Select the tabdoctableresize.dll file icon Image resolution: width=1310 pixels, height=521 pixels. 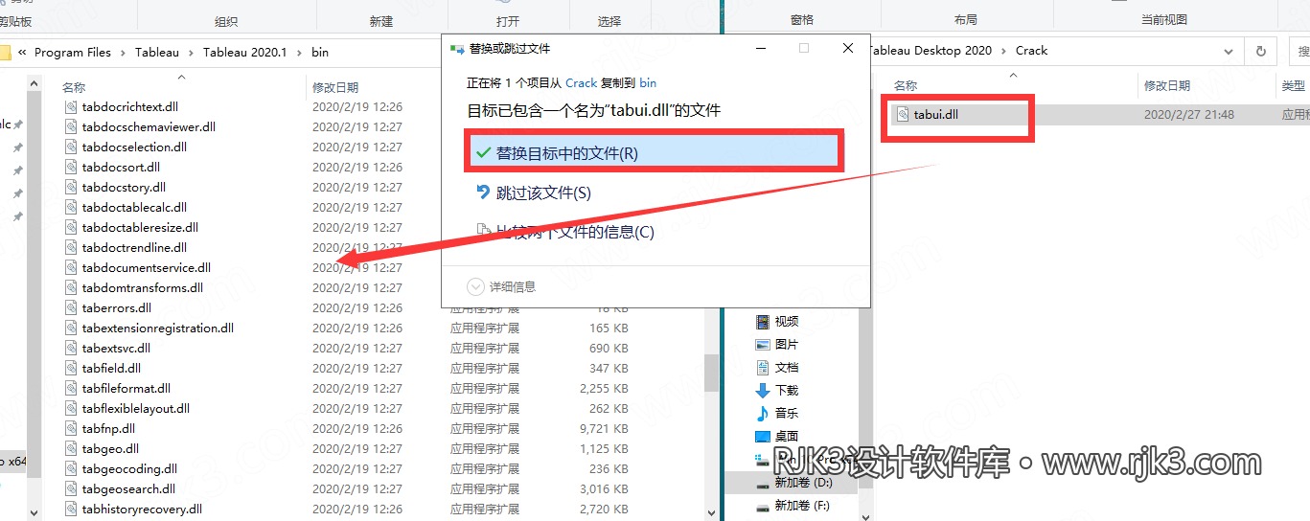click(x=71, y=228)
